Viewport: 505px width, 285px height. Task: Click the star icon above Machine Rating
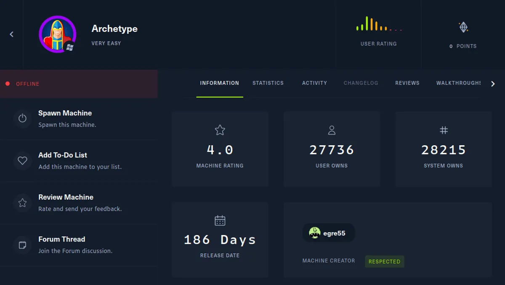tap(220, 130)
